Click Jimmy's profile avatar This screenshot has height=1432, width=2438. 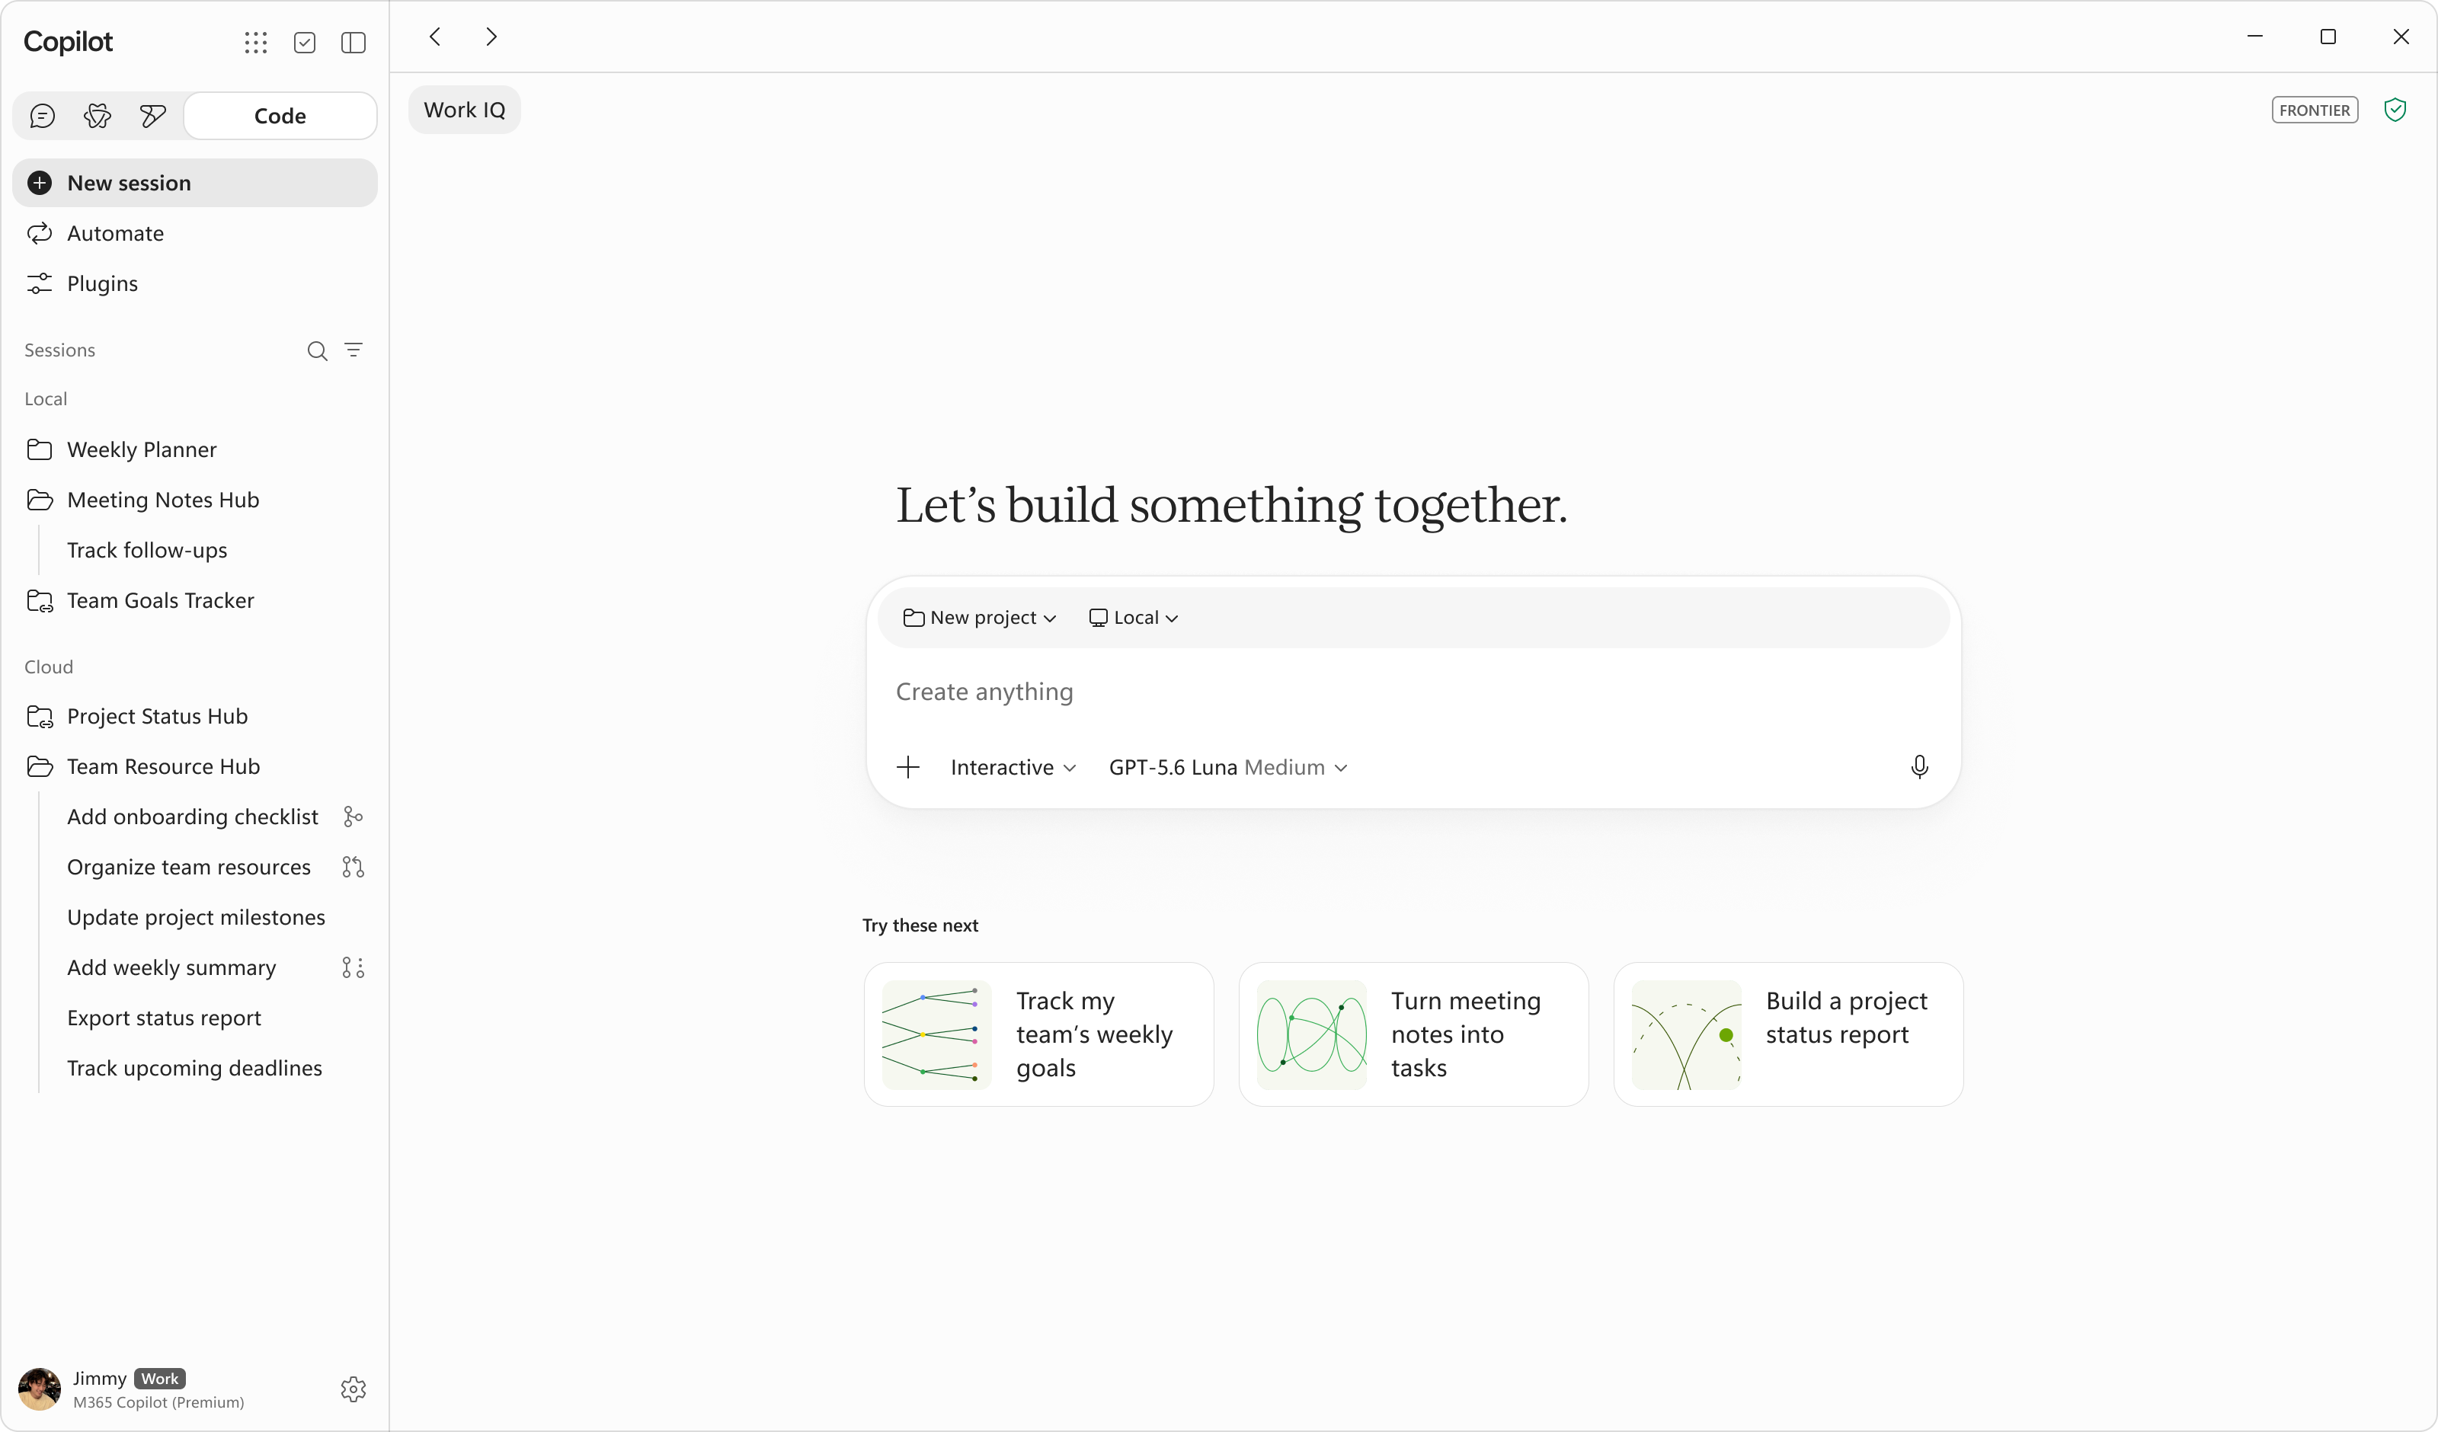(x=40, y=1390)
